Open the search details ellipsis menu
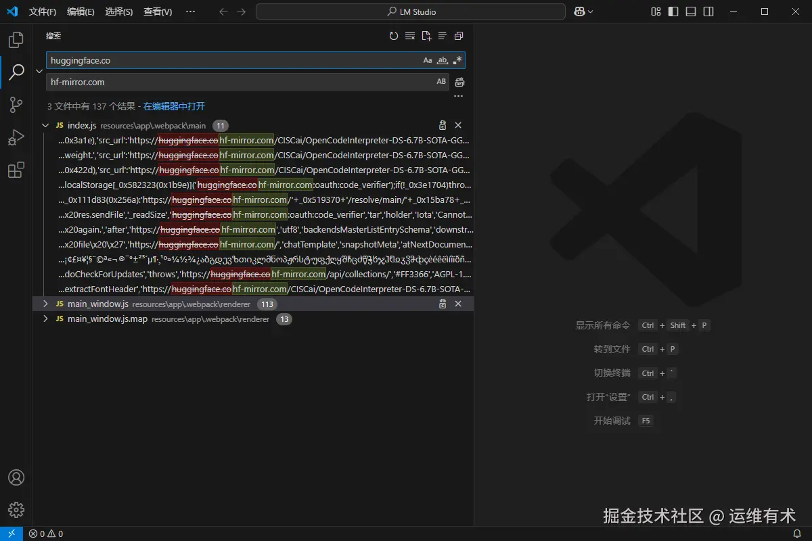812x541 pixels. click(x=459, y=95)
